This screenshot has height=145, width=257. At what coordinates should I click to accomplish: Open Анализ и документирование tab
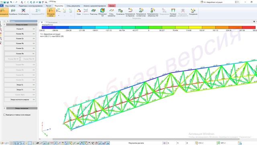95,6
